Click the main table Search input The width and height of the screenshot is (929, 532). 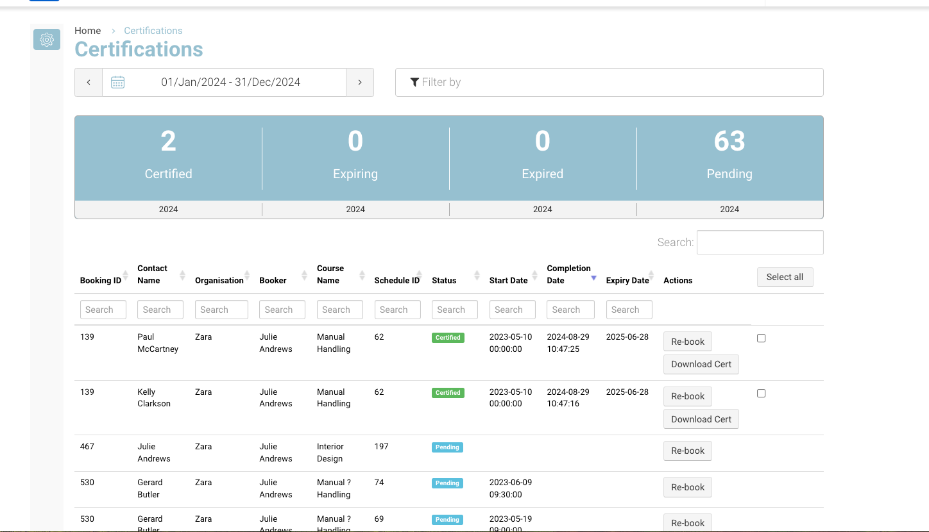tap(760, 242)
